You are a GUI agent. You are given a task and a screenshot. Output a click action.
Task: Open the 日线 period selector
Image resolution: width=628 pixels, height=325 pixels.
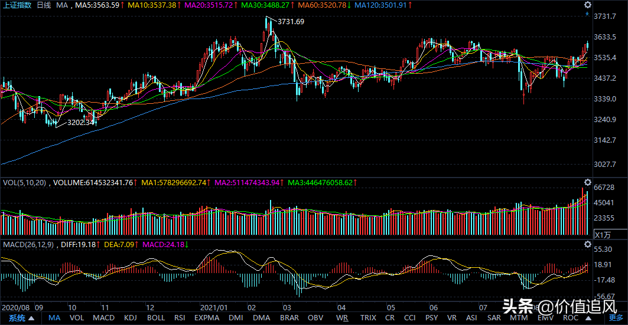(x=44, y=5)
